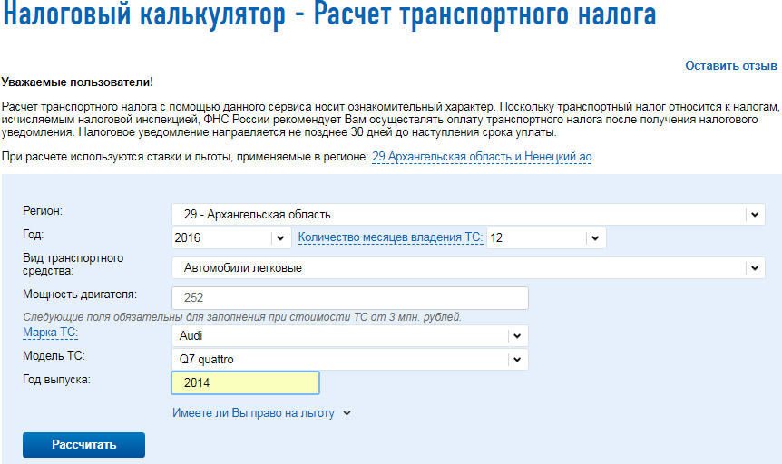Screen dimensions: 782x464
Task: Click the Имеете ли Вы право на льготу link
Action: [x=253, y=413]
